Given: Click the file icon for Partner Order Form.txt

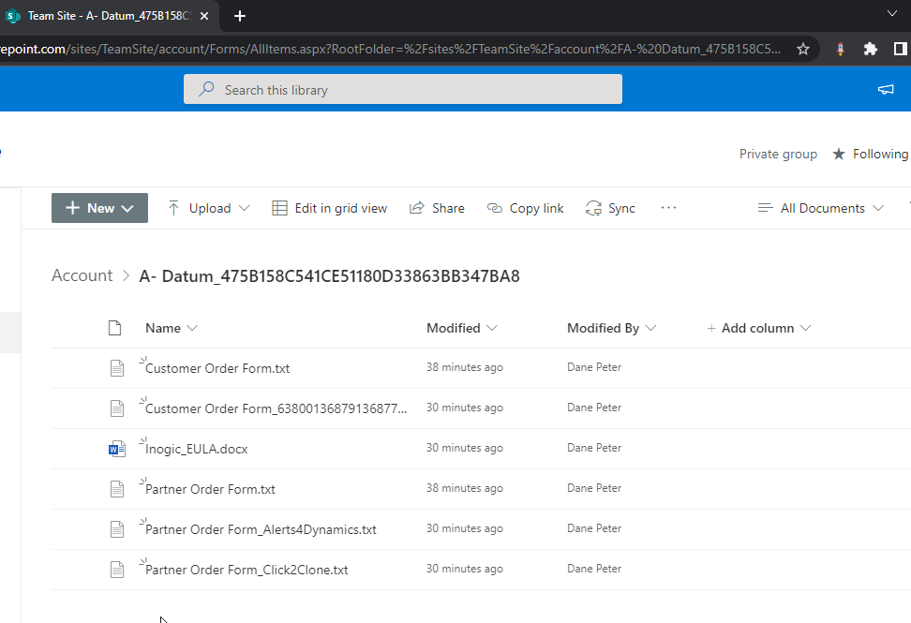Looking at the screenshot, I should pyautogui.click(x=117, y=489).
